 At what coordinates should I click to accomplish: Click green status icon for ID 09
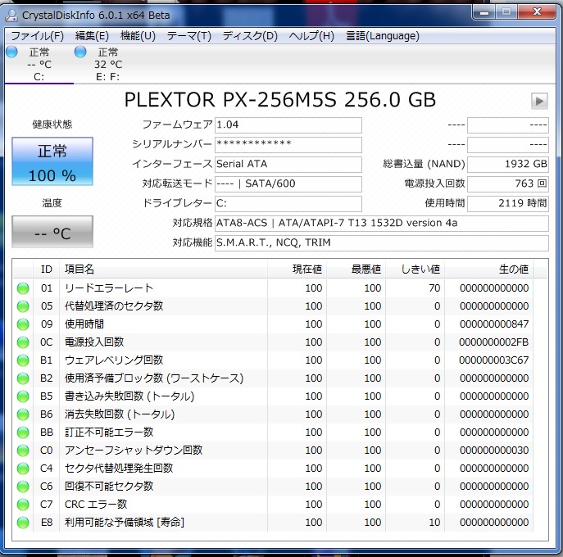coord(23,324)
